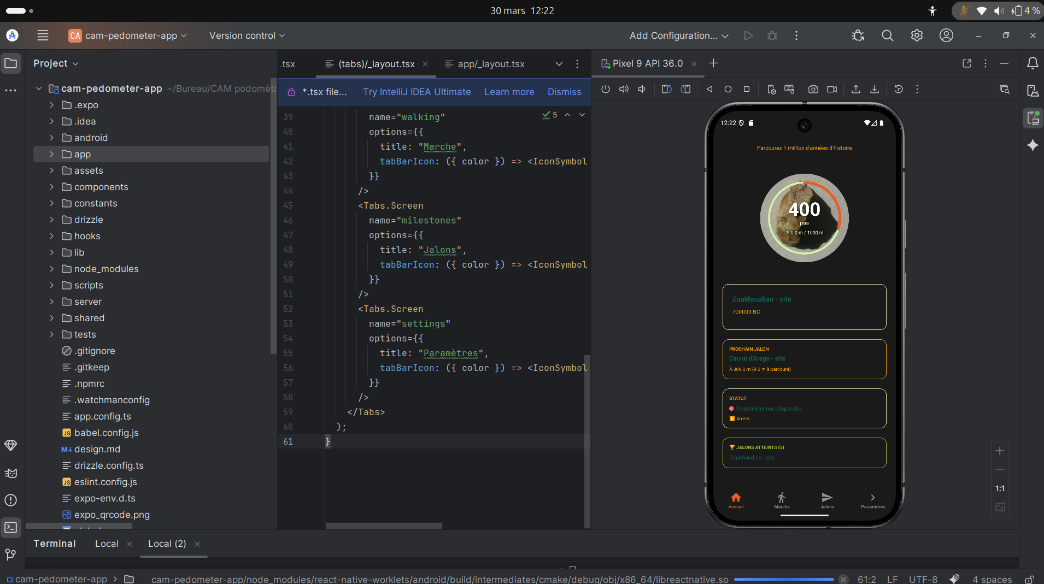
Task: Raise the emulator volume
Action: (624, 89)
